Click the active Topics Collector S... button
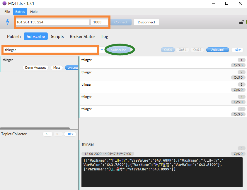Image resolution: width=247 pixels, height=190 pixels. (47, 134)
